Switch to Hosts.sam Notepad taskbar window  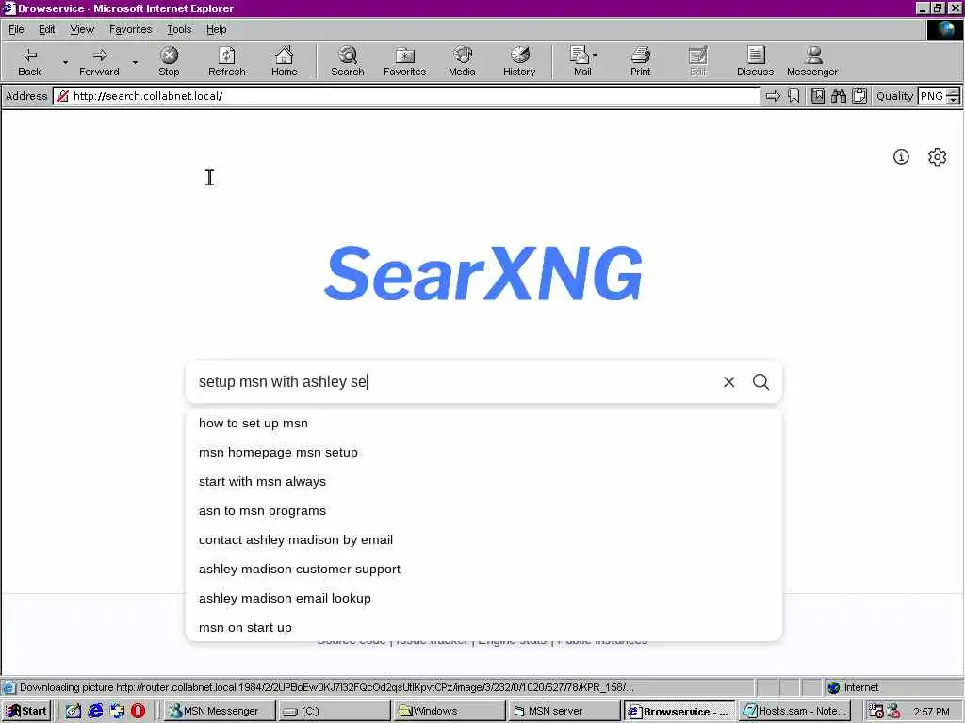click(x=793, y=711)
